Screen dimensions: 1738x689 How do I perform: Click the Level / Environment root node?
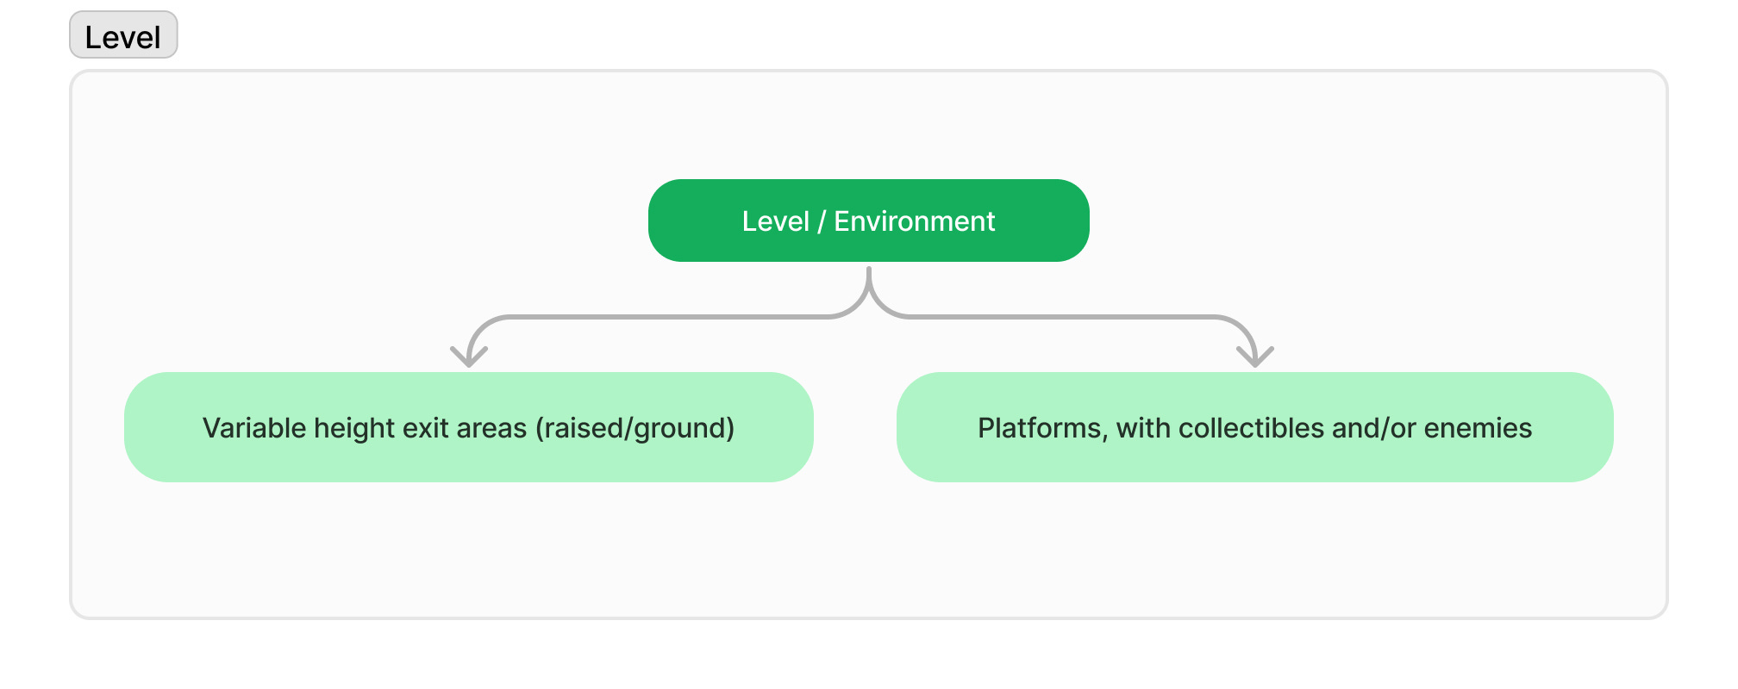point(868,220)
